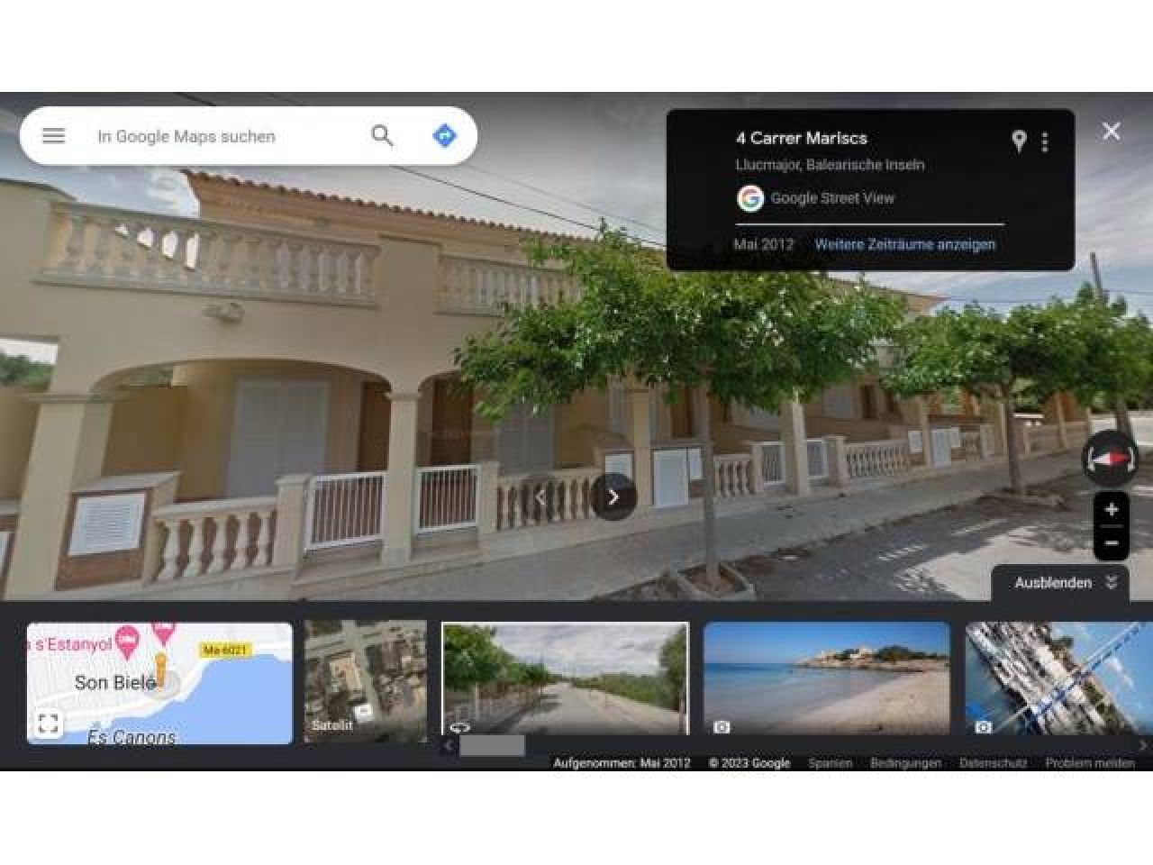The height and width of the screenshot is (865, 1153).
Task: Click the search magnifier icon
Action: click(x=382, y=136)
